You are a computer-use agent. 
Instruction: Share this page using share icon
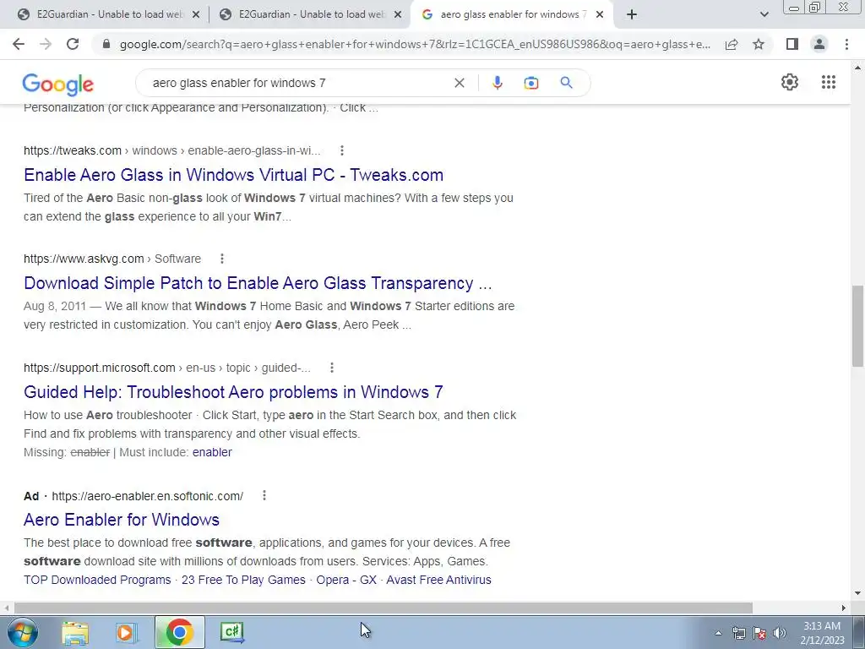point(732,44)
